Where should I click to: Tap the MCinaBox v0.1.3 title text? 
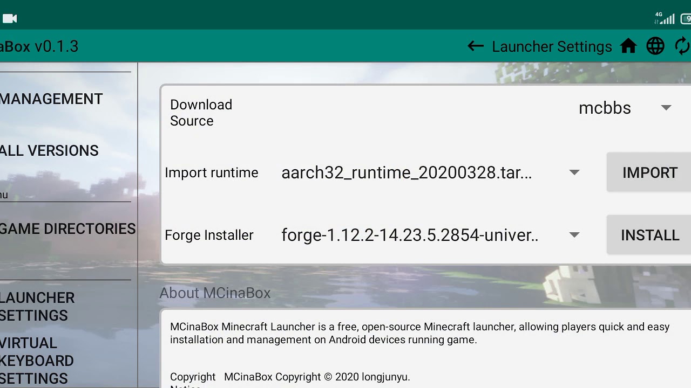tap(39, 46)
